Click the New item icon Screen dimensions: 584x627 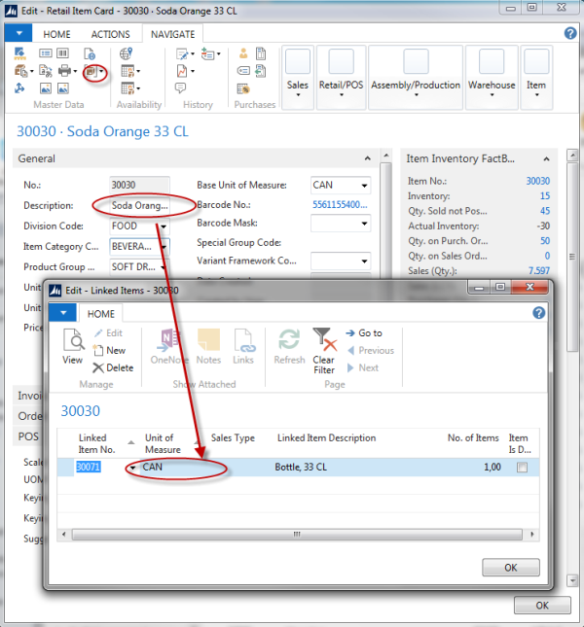(x=109, y=350)
